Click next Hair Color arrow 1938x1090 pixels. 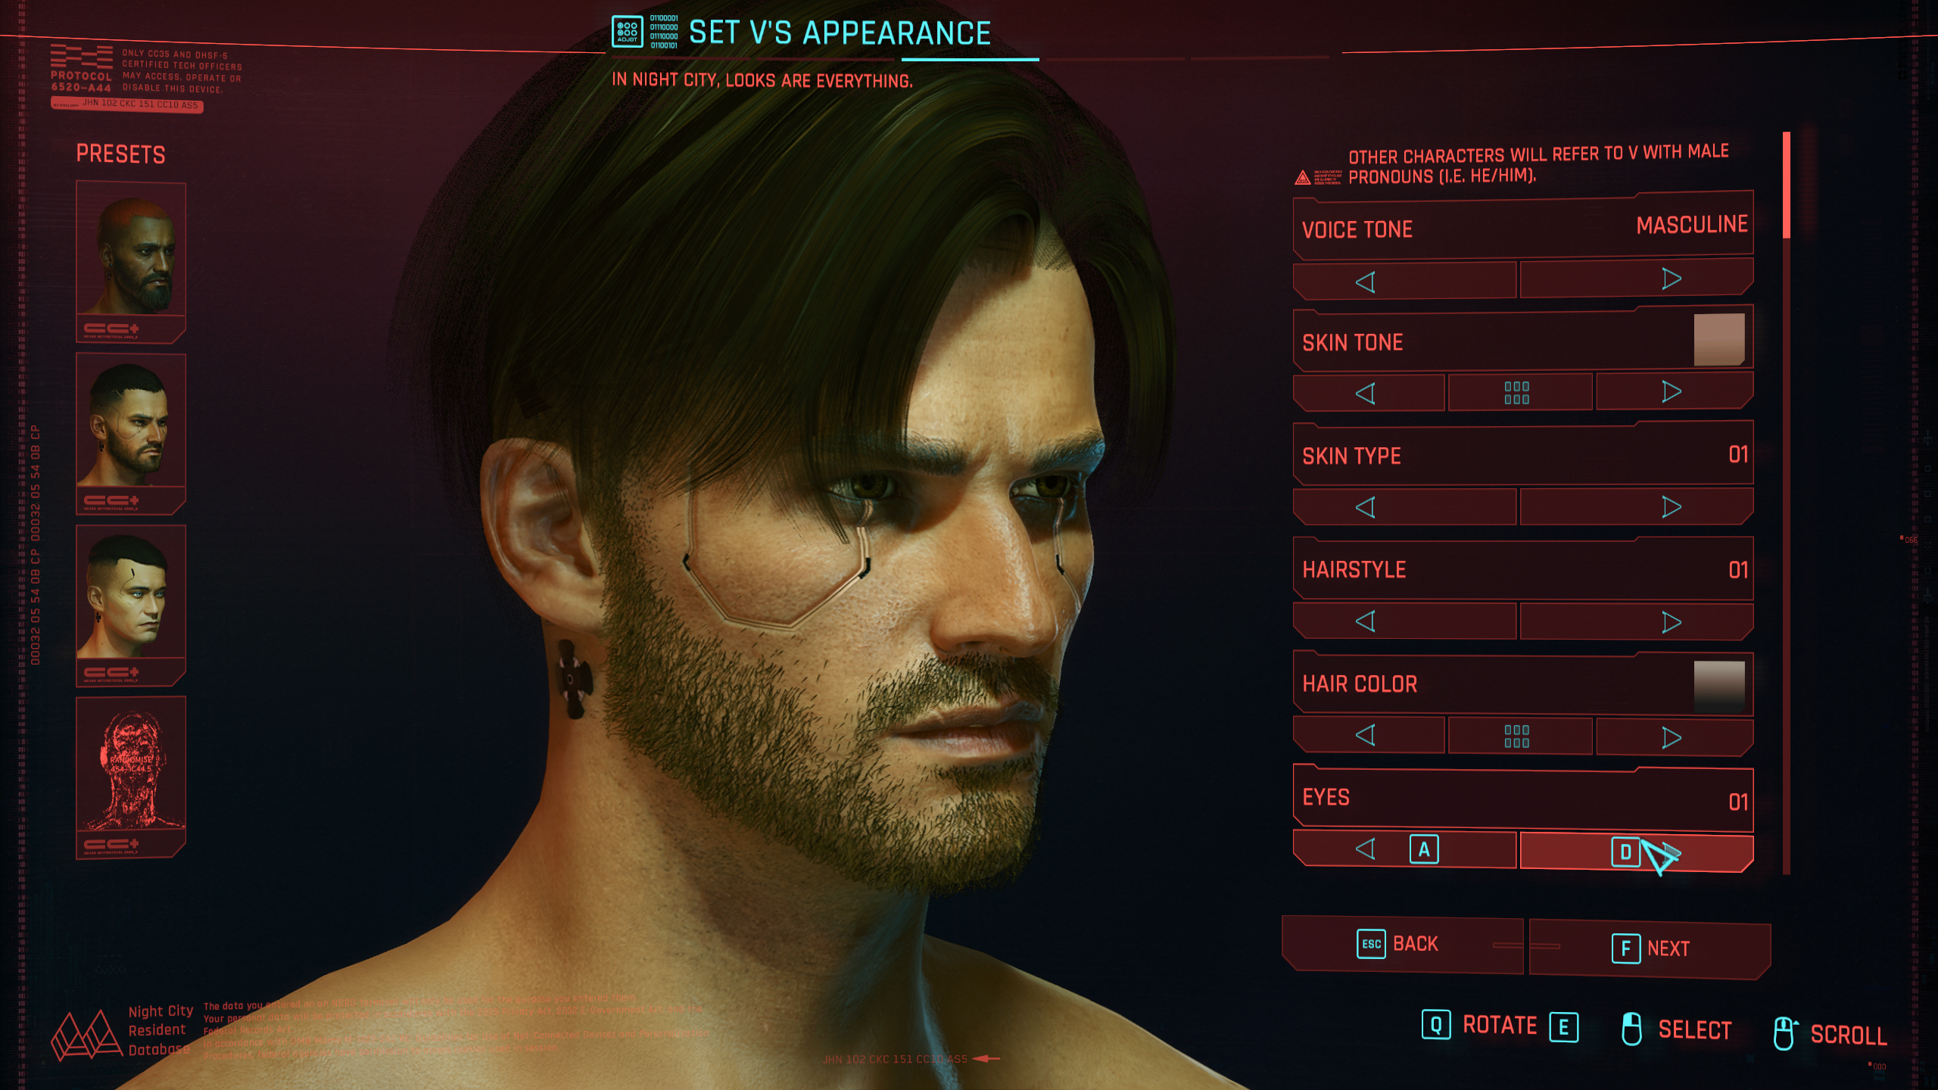point(1674,737)
